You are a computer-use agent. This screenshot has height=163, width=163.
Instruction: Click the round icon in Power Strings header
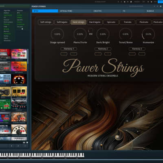(161, 6)
